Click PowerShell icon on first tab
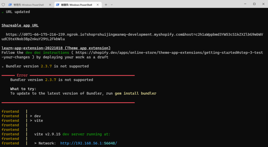 click(x=10, y=5)
